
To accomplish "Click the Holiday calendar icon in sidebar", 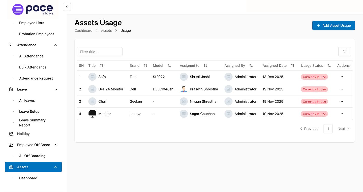I will pyautogui.click(x=11, y=134).
